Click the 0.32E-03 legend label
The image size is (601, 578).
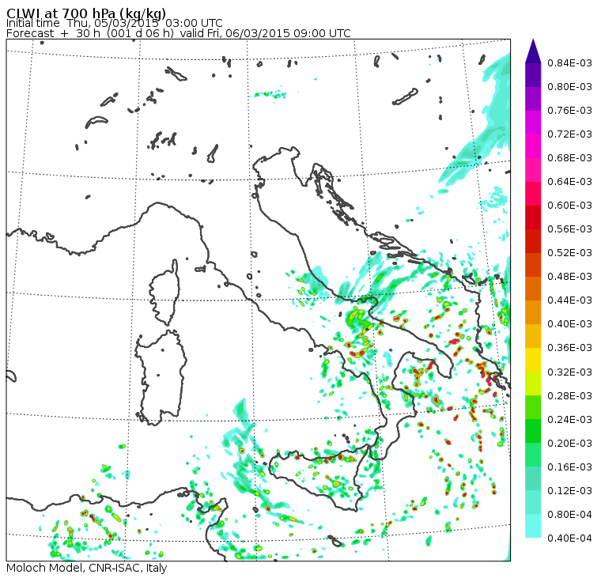click(x=569, y=372)
